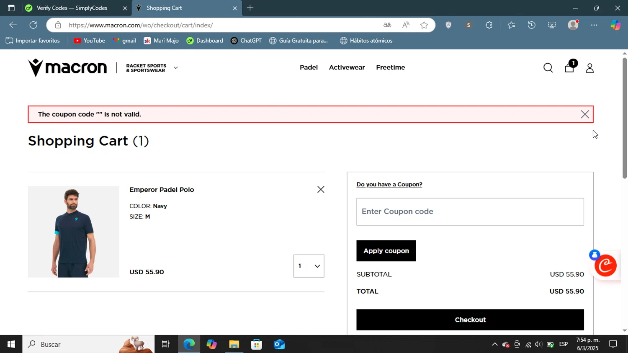The width and height of the screenshot is (628, 353).
Task: Open the ChatGPT bookmark
Action: pos(246,41)
